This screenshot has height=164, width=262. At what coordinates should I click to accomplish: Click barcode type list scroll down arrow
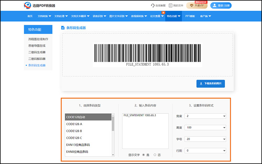coord(113,155)
